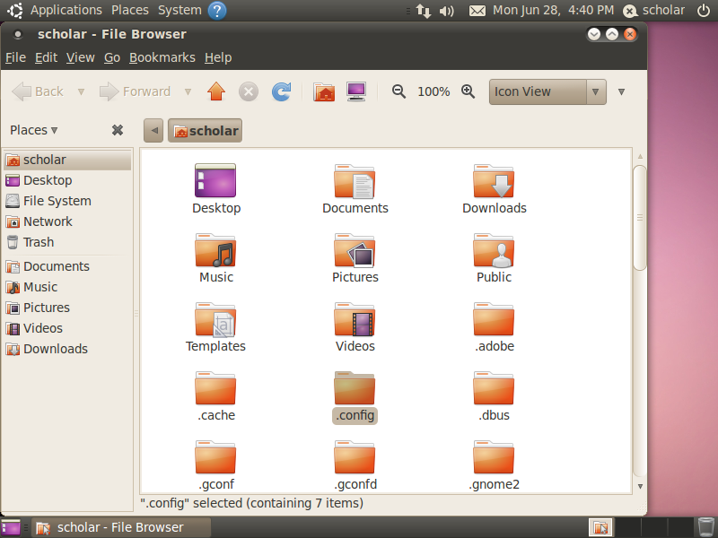Open the Bookmarks menu
This screenshot has height=538, width=718.
pyautogui.click(x=162, y=57)
